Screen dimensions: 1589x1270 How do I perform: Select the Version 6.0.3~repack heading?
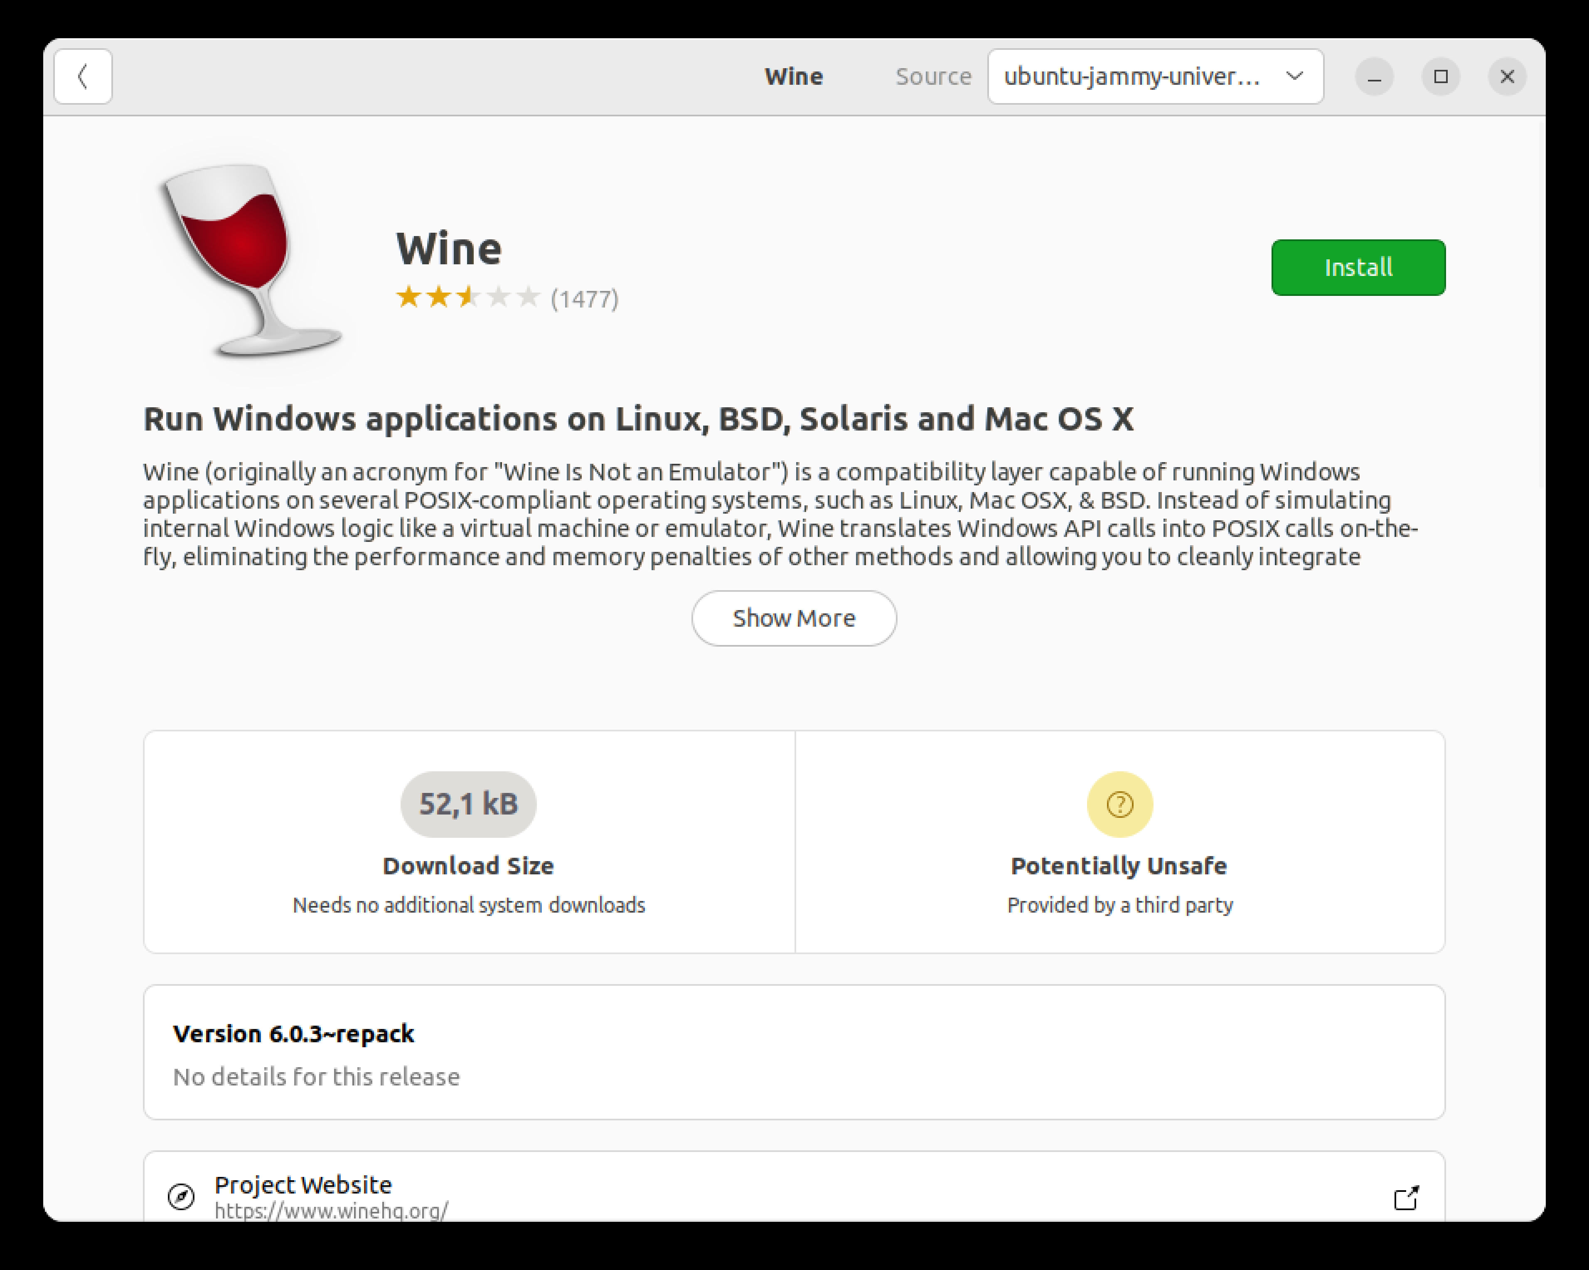pos(293,1034)
